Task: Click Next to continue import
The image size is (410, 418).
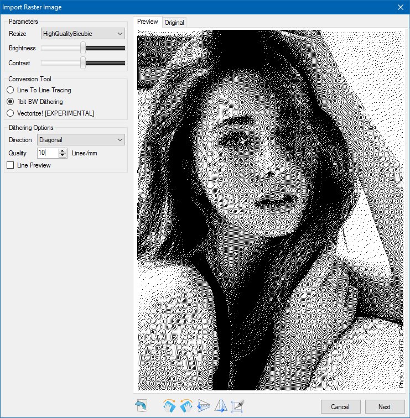Action: coord(385,407)
